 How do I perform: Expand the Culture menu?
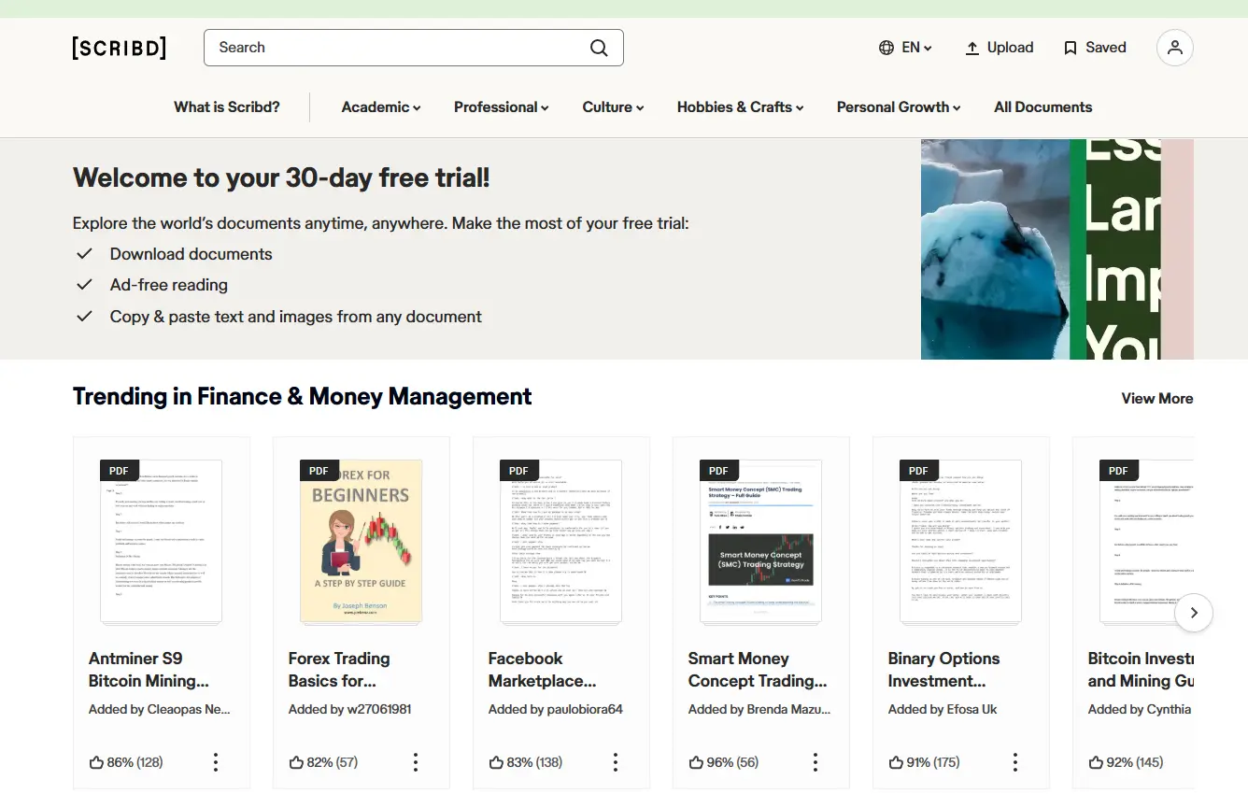[x=613, y=107]
